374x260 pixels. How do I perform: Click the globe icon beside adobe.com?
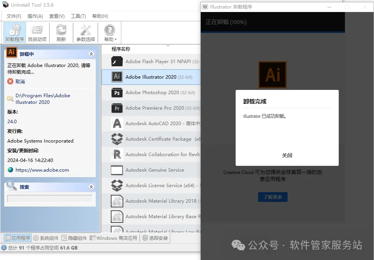10,170
